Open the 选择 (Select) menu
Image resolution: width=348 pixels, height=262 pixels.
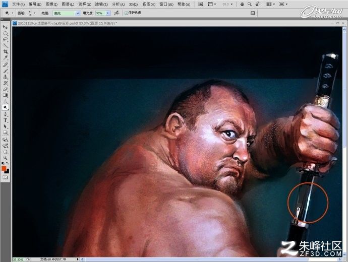[85, 4]
